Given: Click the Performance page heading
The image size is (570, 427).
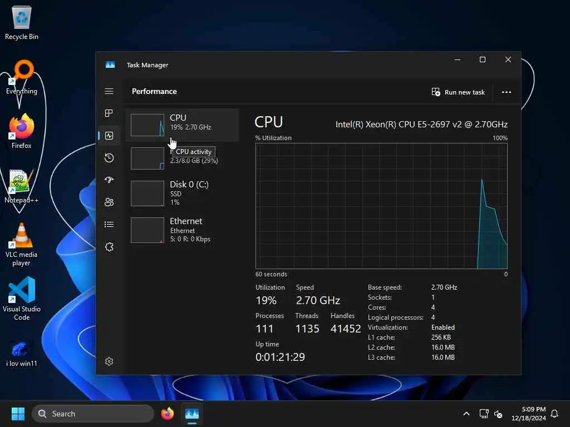Looking at the screenshot, I should coord(154,92).
